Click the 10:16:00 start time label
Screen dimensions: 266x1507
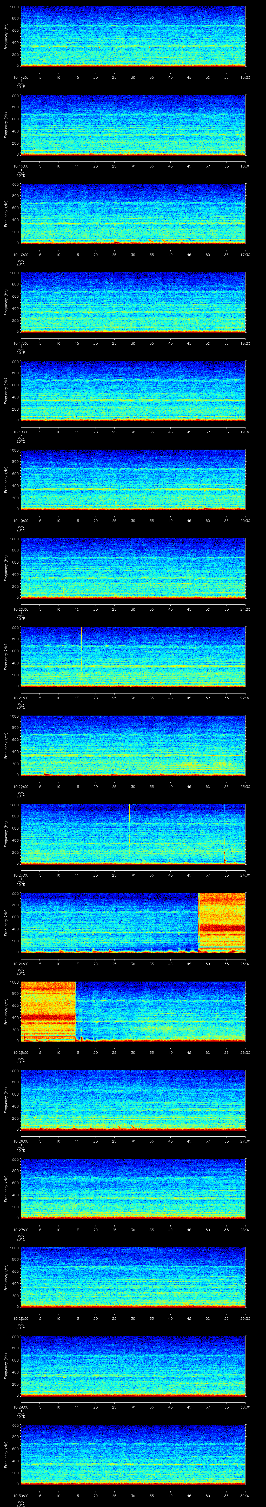21,255
